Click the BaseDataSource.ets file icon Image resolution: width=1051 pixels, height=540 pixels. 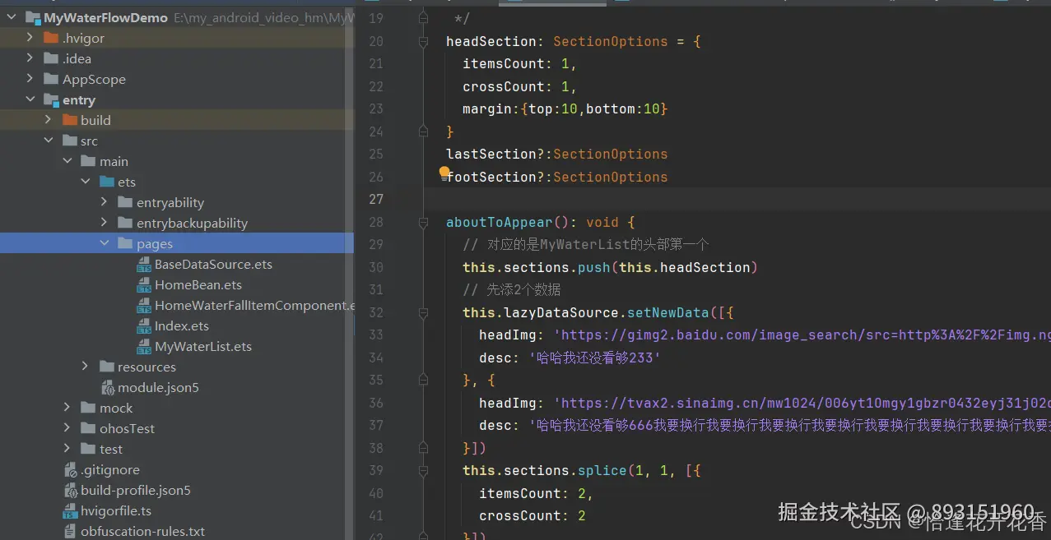coord(143,265)
